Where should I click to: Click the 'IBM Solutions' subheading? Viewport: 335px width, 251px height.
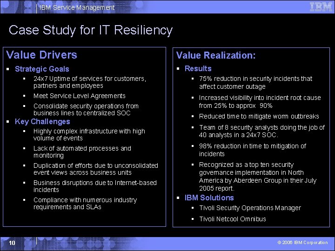pyautogui.click(x=209, y=198)
